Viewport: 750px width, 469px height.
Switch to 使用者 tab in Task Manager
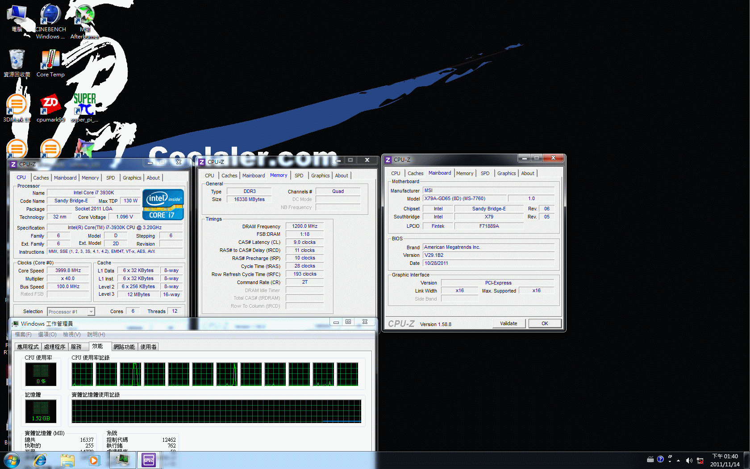point(148,347)
